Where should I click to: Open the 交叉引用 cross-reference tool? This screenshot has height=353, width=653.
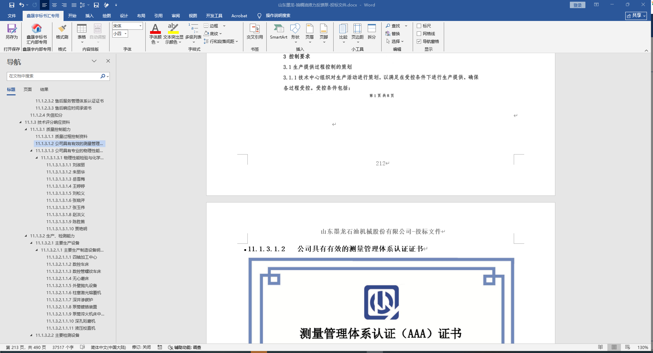pos(255,32)
